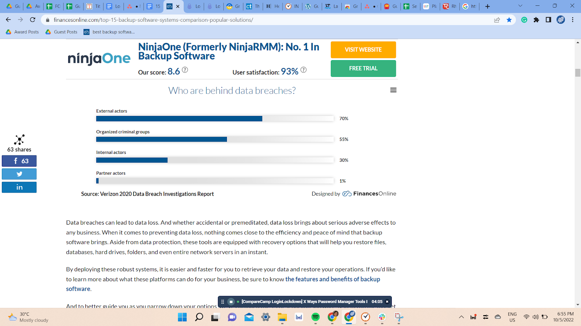This screenshot has width=581, height=326.
Task: Click the ninjaOne logo
Action: click(x=99, y=58)
